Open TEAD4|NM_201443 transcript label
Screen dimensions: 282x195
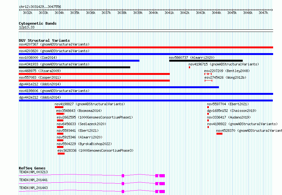pos(34,188)
